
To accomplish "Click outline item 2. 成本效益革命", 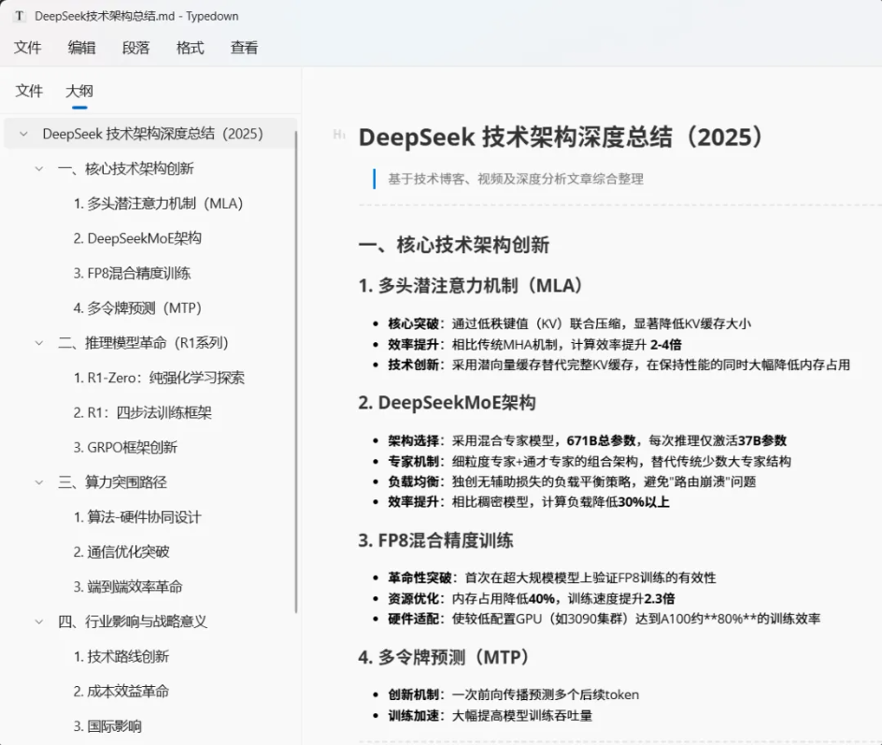I will click(121, 692).
